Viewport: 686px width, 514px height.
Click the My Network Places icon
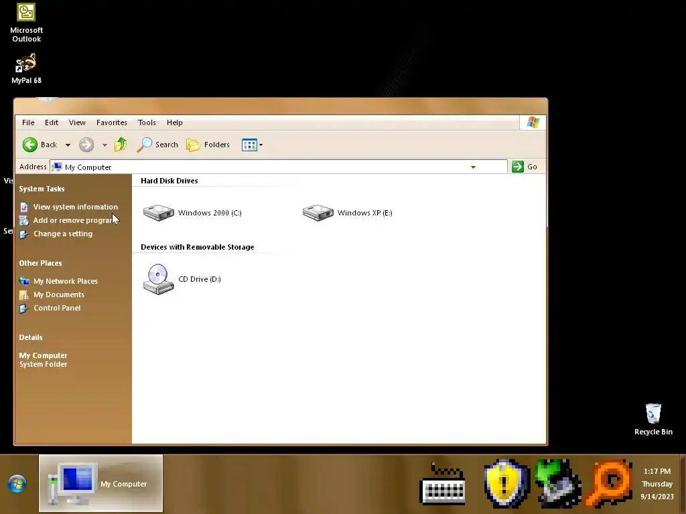[x=24, y=282]
